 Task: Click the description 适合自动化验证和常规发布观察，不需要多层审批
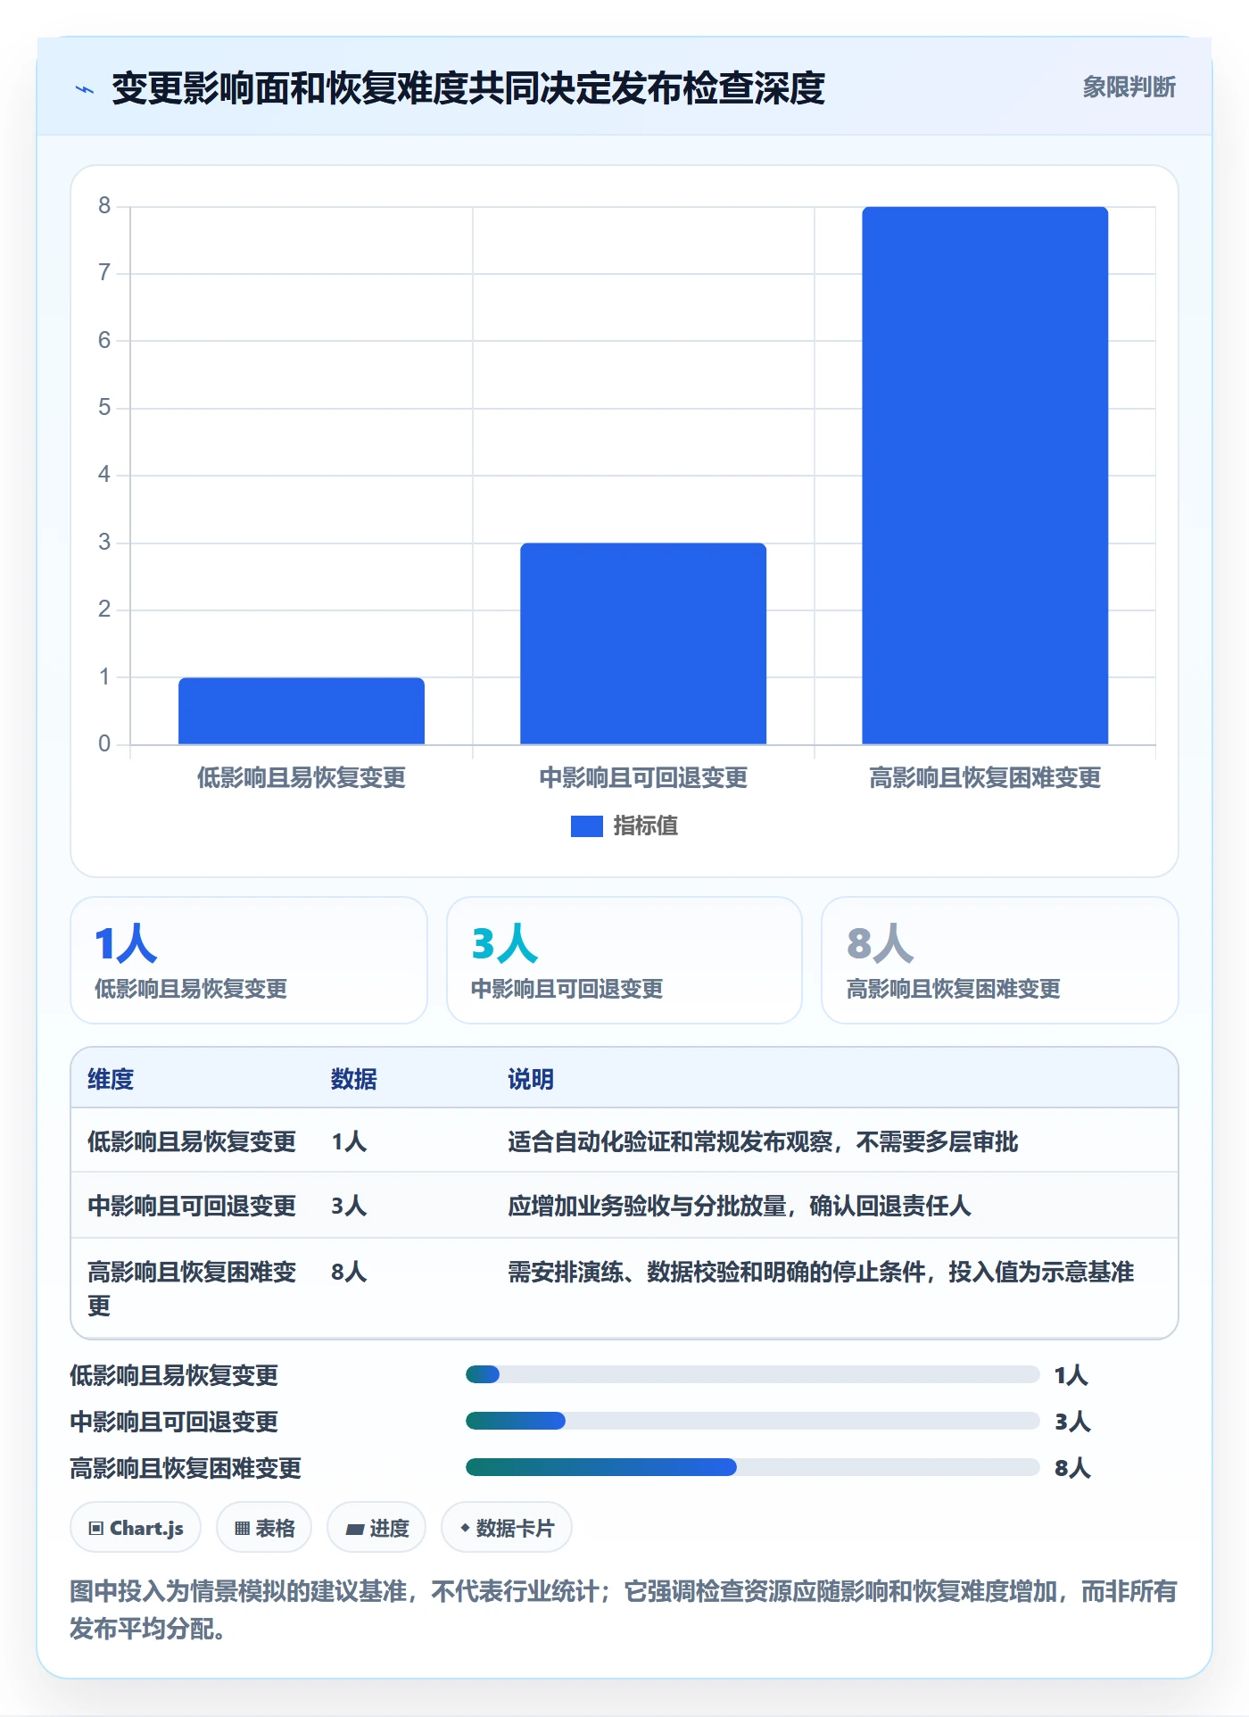pyautogui.click(x=763, y=1141)
